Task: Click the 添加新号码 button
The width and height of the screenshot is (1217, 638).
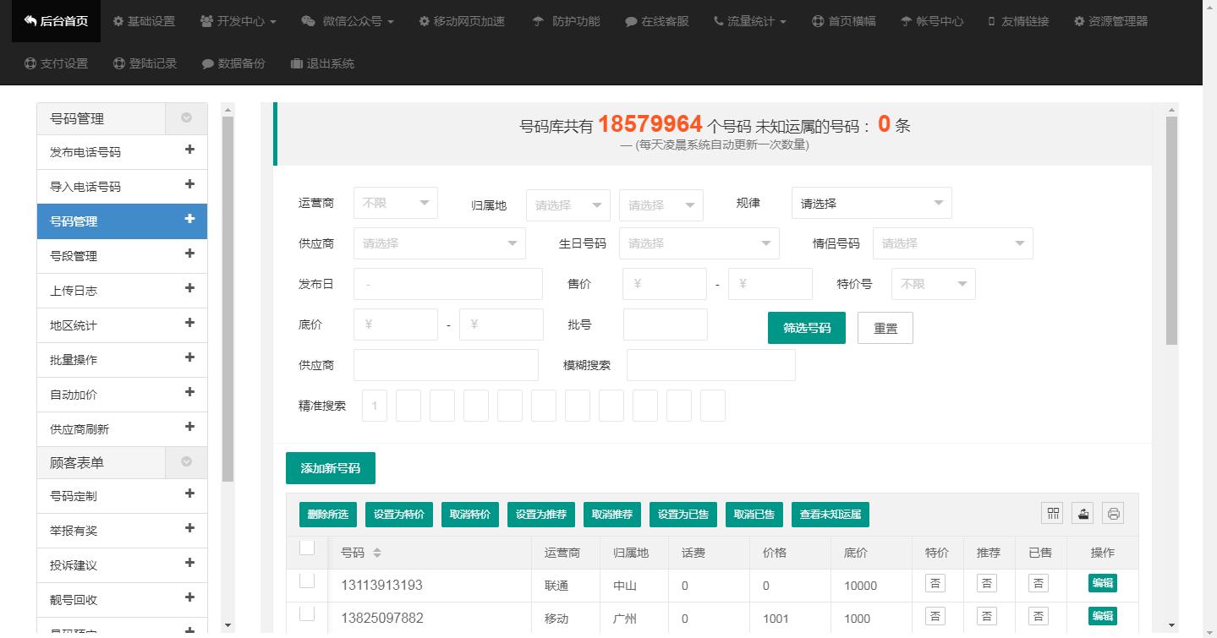Action: (331, 468)
